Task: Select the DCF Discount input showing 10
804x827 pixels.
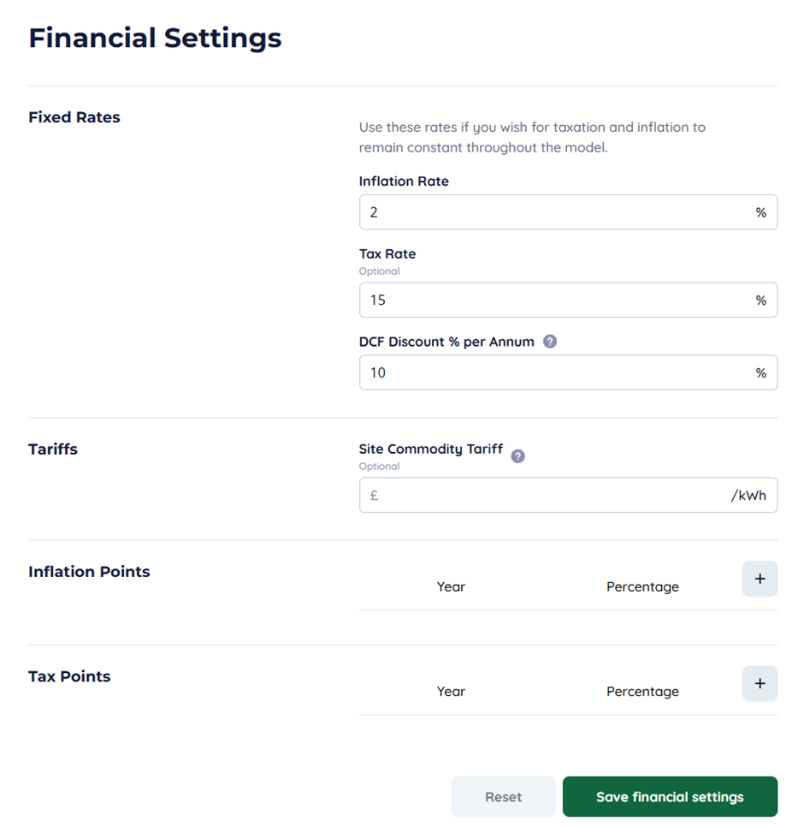Action: (547, 372)
